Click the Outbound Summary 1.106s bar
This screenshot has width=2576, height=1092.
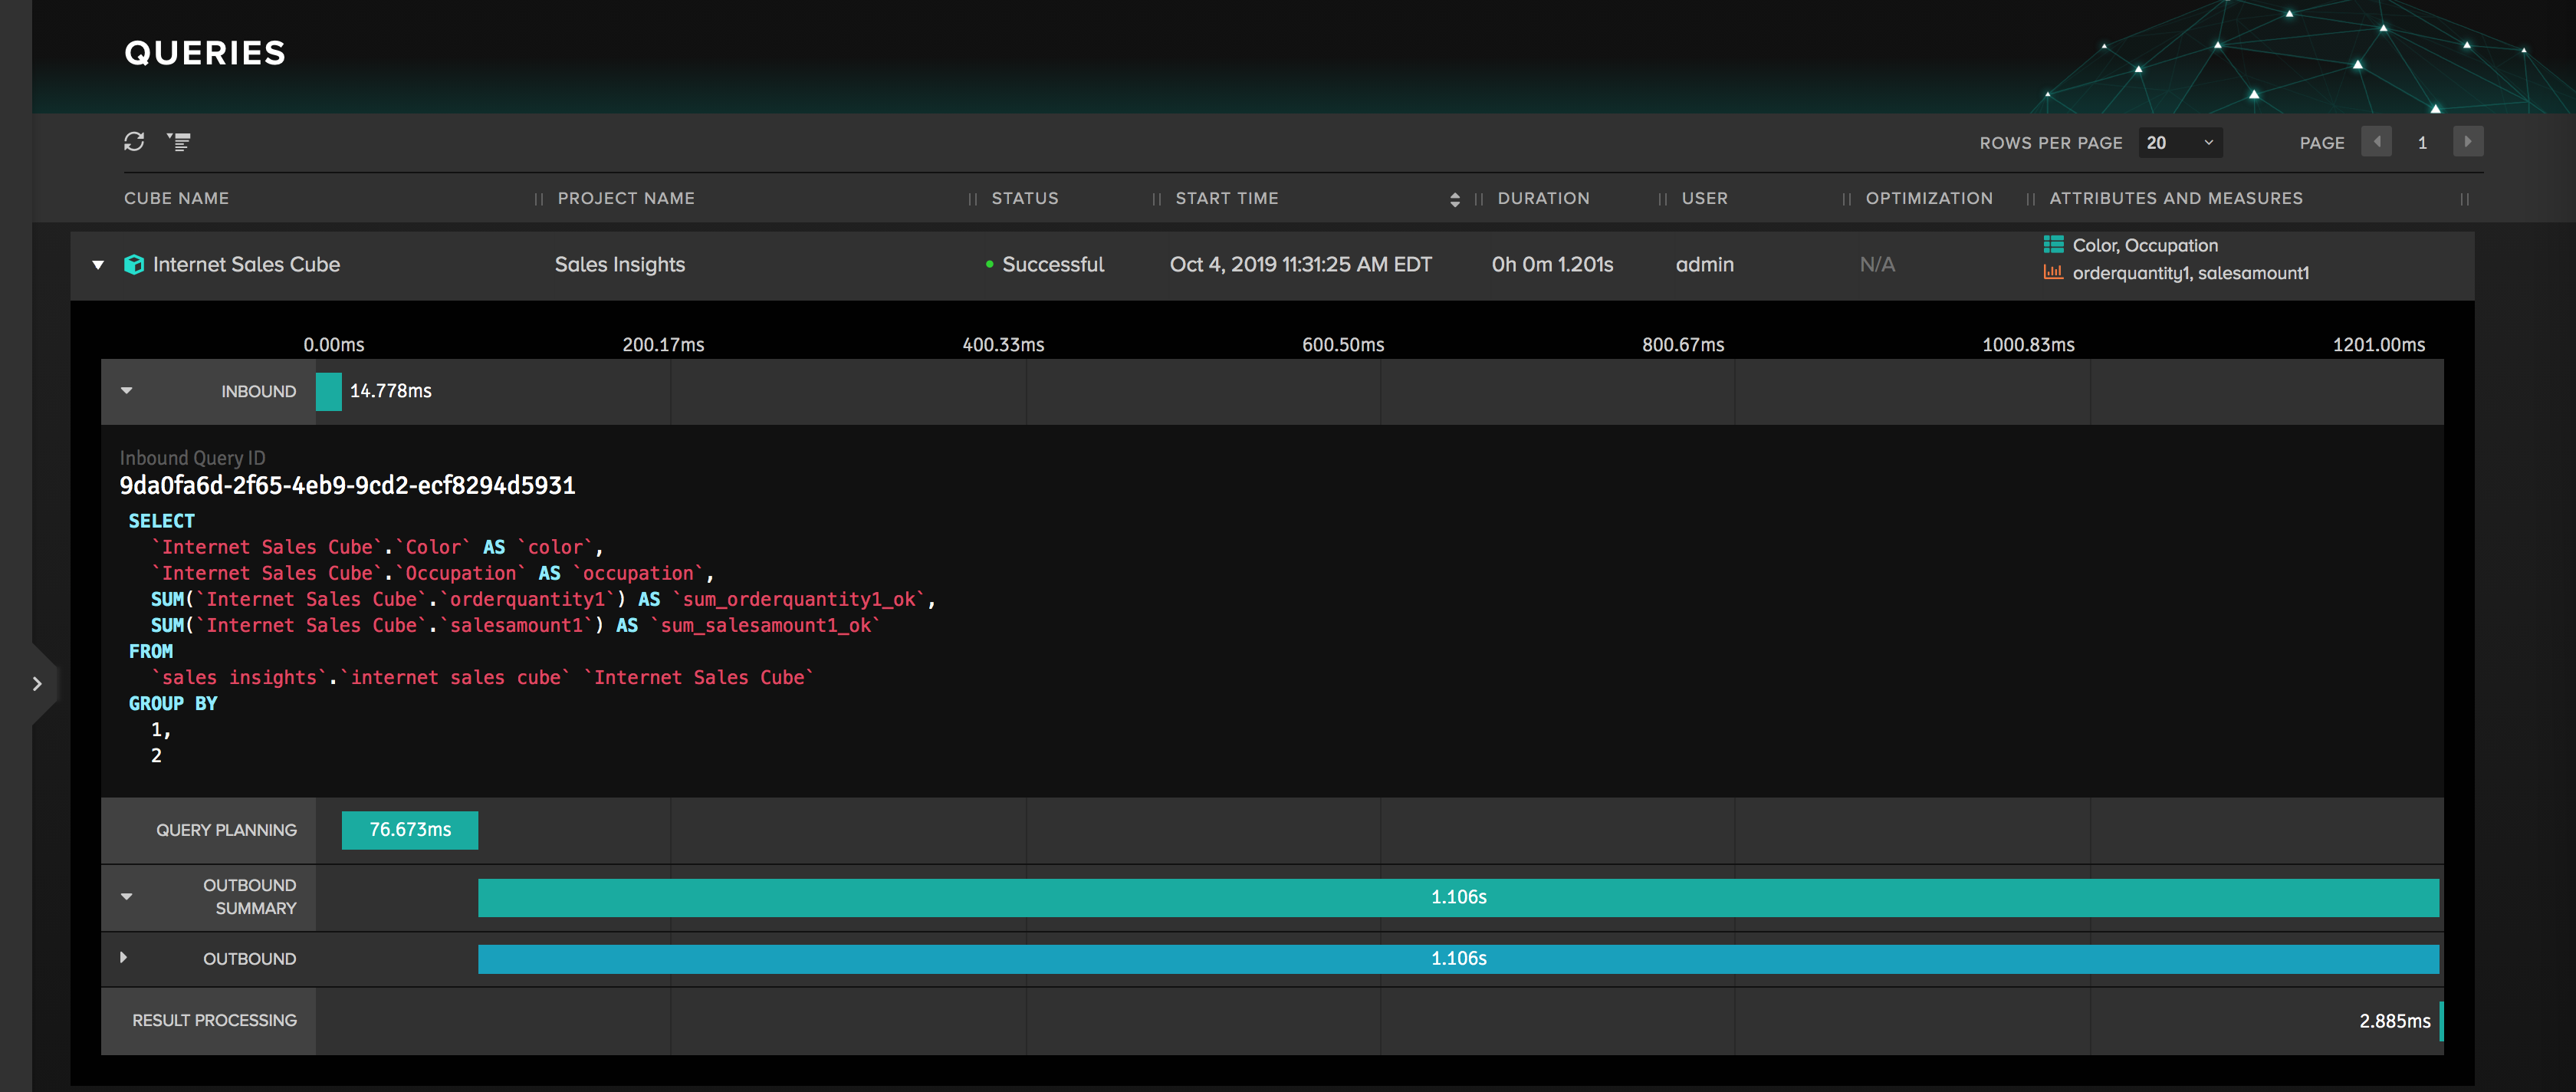click(x=1458, y=897)
